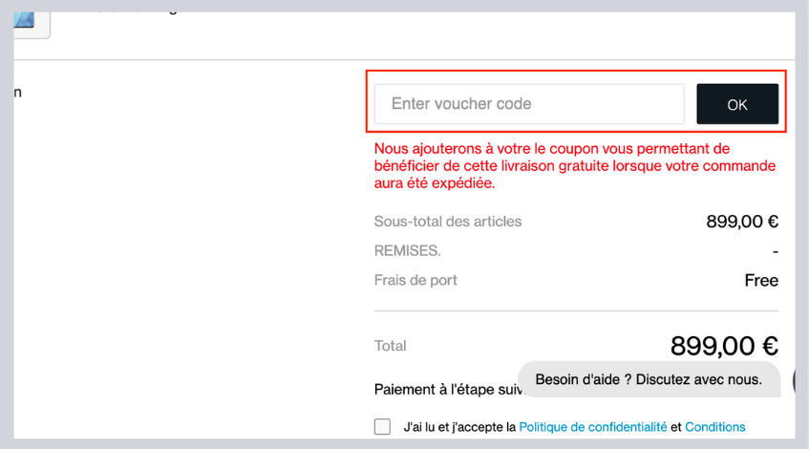Click the subtotal amount 899,00 €
This screenshot has height=449, width=809.
[742, 222]
